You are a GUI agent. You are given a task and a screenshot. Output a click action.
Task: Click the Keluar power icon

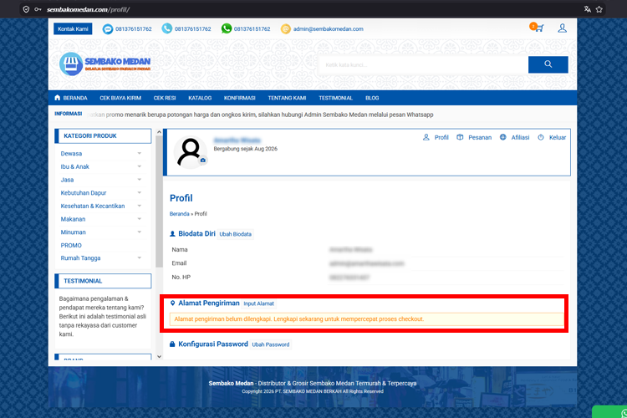pyautogui.click(x=541, y=137)
